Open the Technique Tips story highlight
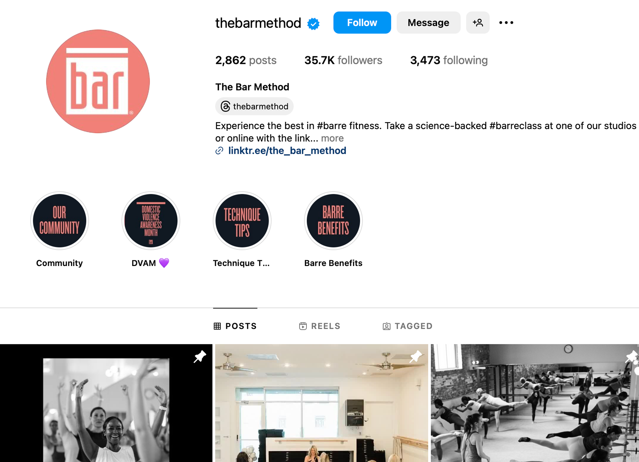This screenshot has height=462, width=639. point(242,221)
